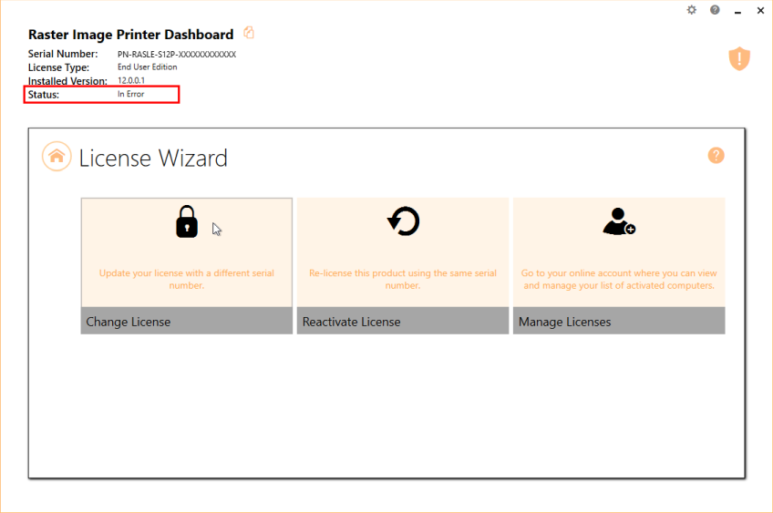
Task: Click 'Update your license with a different serial number' text
Action: 187,279
